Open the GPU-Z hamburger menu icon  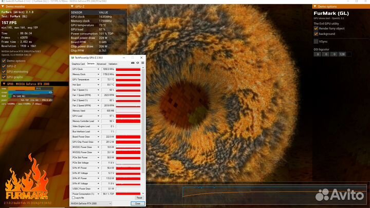click(142, 63)
